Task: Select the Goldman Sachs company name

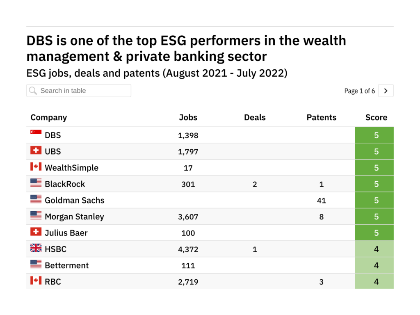Action: tap(74, 200)
